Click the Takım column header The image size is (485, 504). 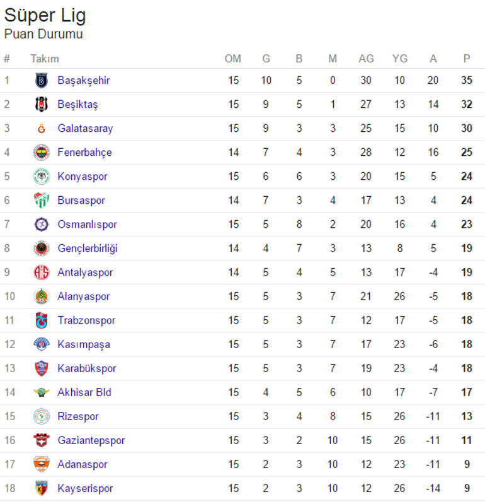click(x=44, y=59)
